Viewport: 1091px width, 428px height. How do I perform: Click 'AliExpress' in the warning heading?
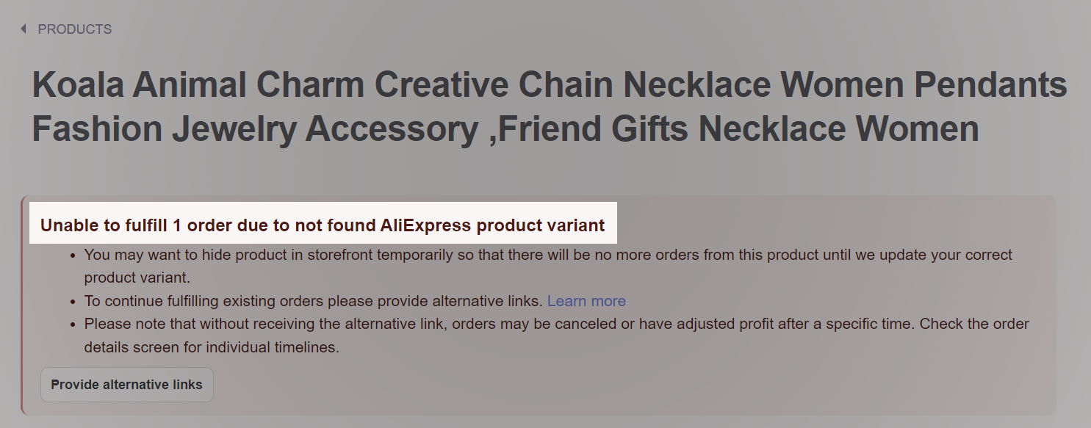425,225
